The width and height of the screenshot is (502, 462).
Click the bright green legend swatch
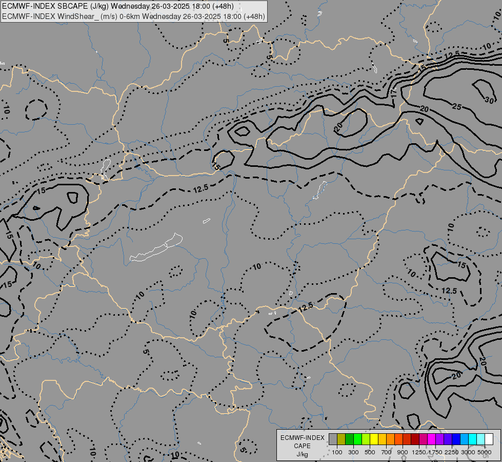tap(357, 439)
